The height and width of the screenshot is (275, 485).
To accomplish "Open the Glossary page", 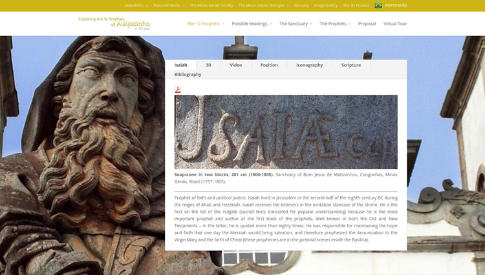I will pyautogui.click(x=301, y=6).
